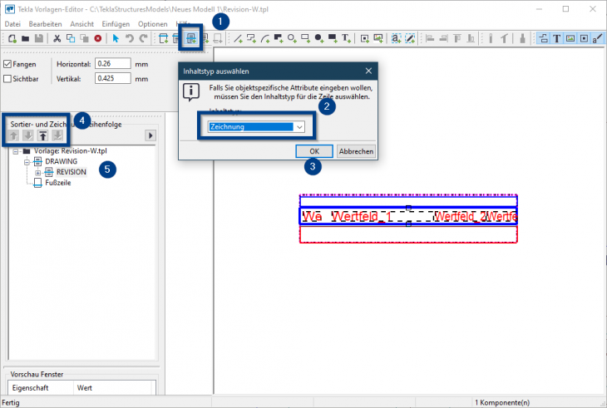Click the Vertikal value field 0.425
Screen dimensions: 607x408
(112, 78)
